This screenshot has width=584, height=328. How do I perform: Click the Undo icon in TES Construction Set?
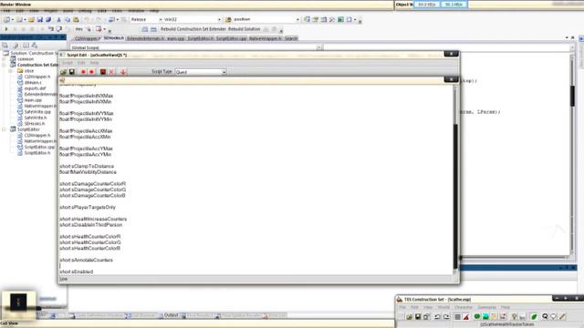coord(437,317)
